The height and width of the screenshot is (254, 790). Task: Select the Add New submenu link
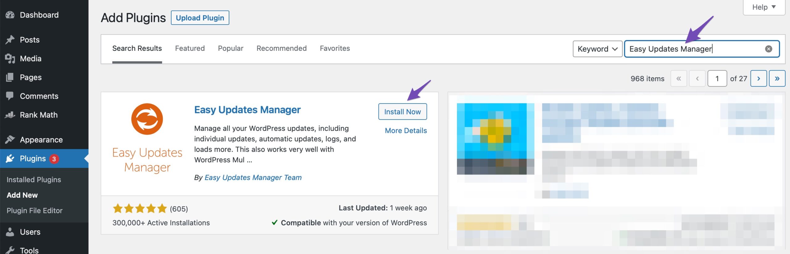pos(22,195)
